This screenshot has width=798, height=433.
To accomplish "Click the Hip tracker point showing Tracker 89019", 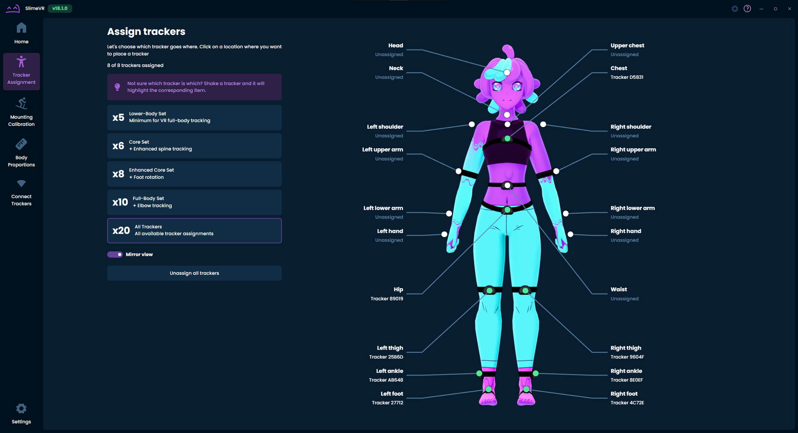I will (506, 210).
